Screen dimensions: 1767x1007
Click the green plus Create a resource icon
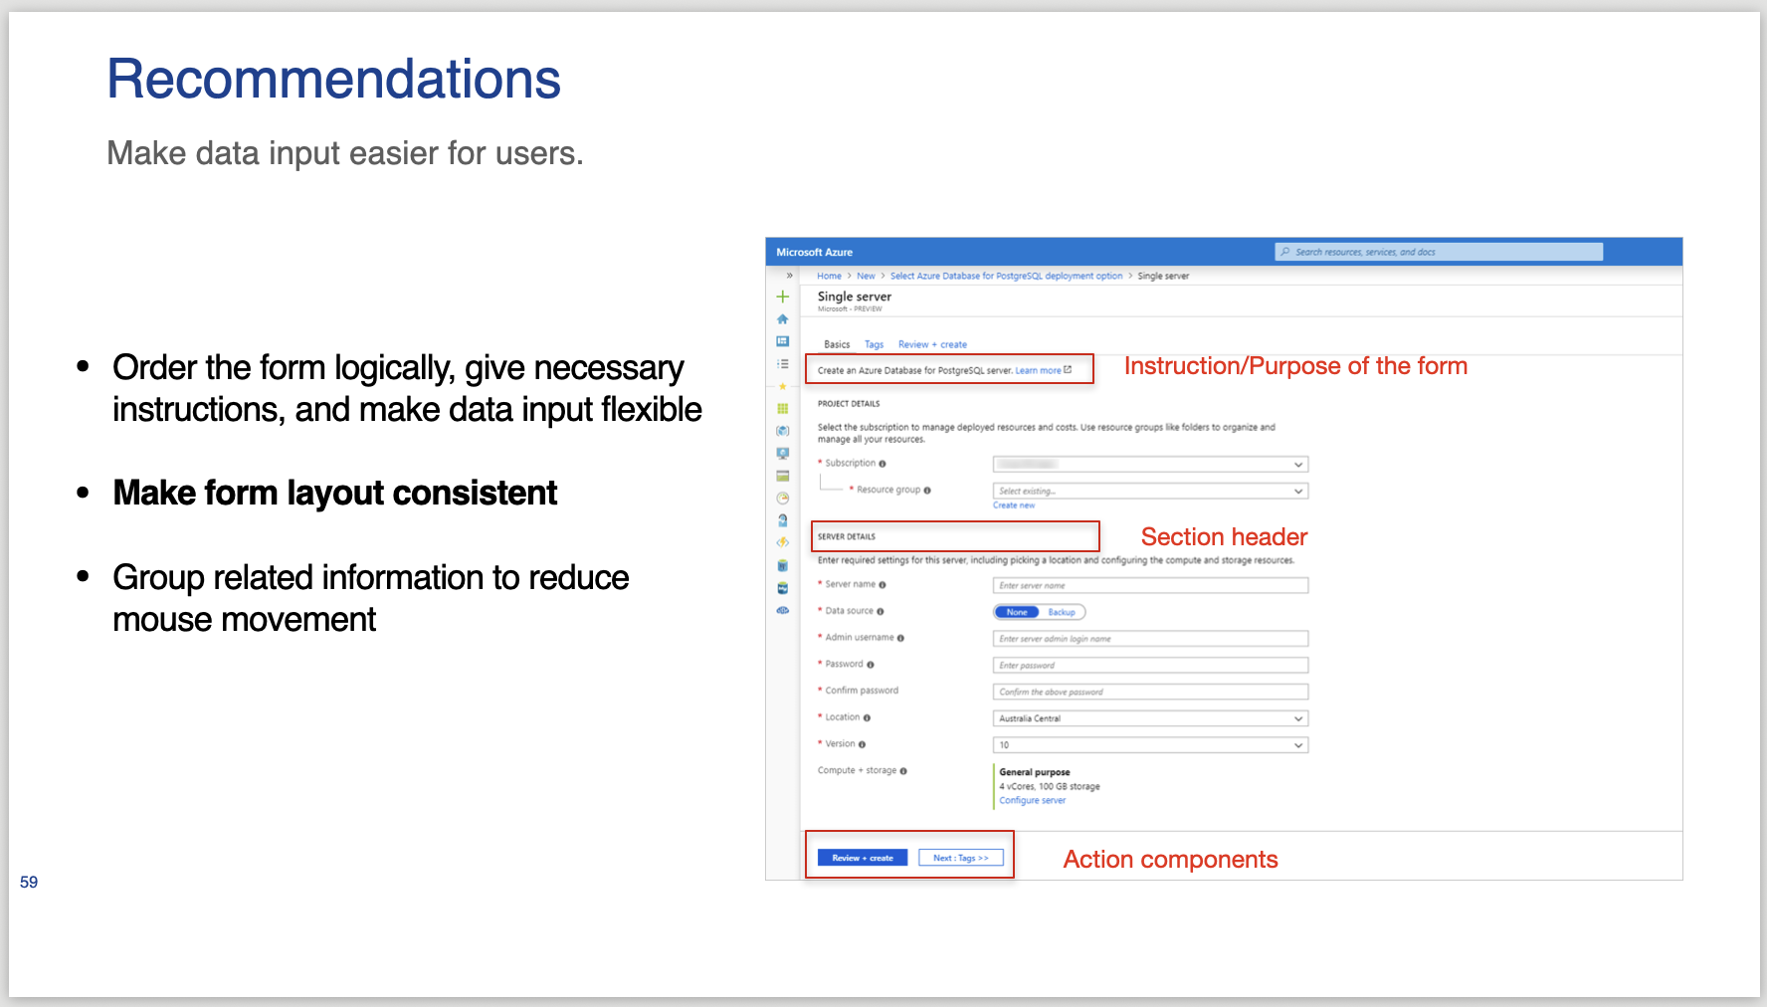pos(783,297)
